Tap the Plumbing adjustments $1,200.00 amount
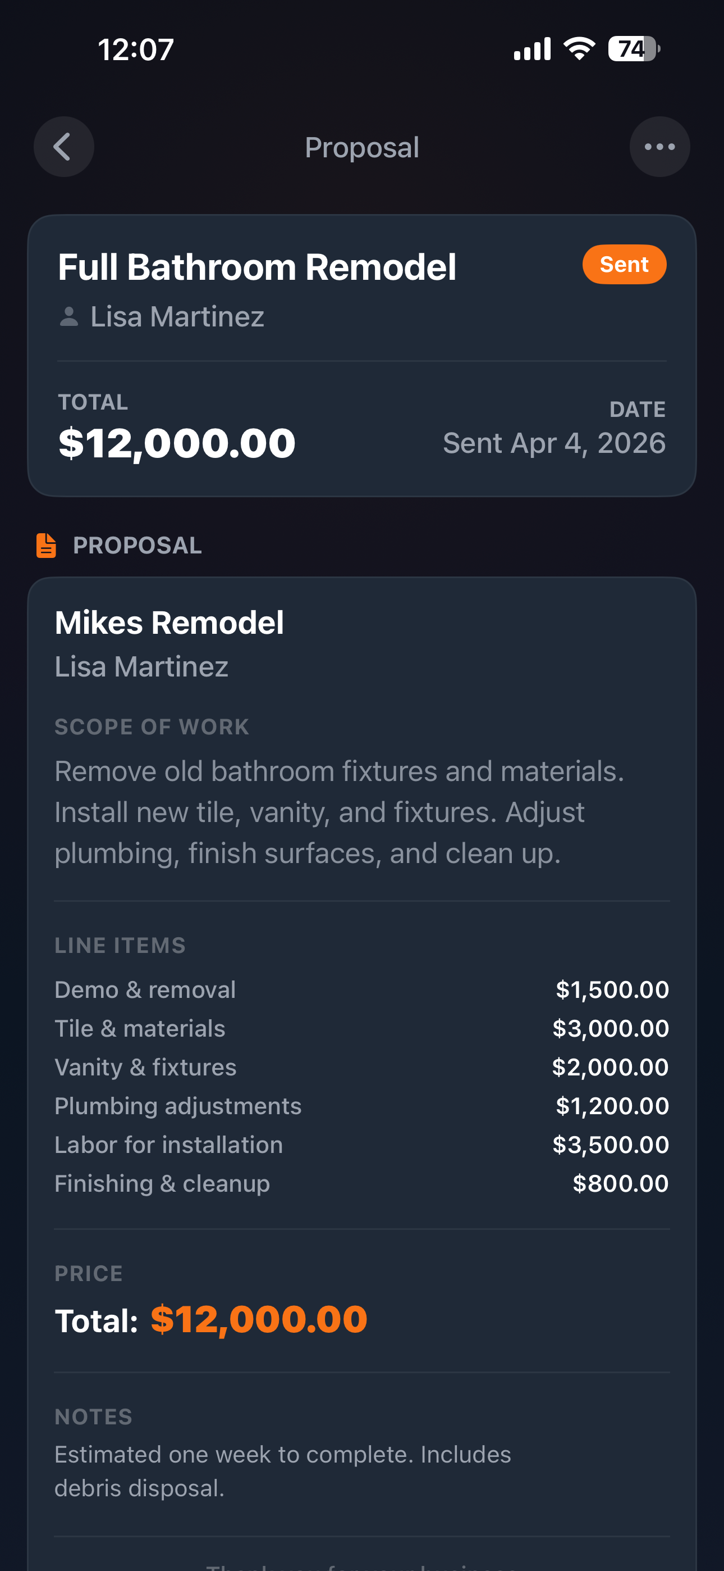 (x=612, y=1106)
